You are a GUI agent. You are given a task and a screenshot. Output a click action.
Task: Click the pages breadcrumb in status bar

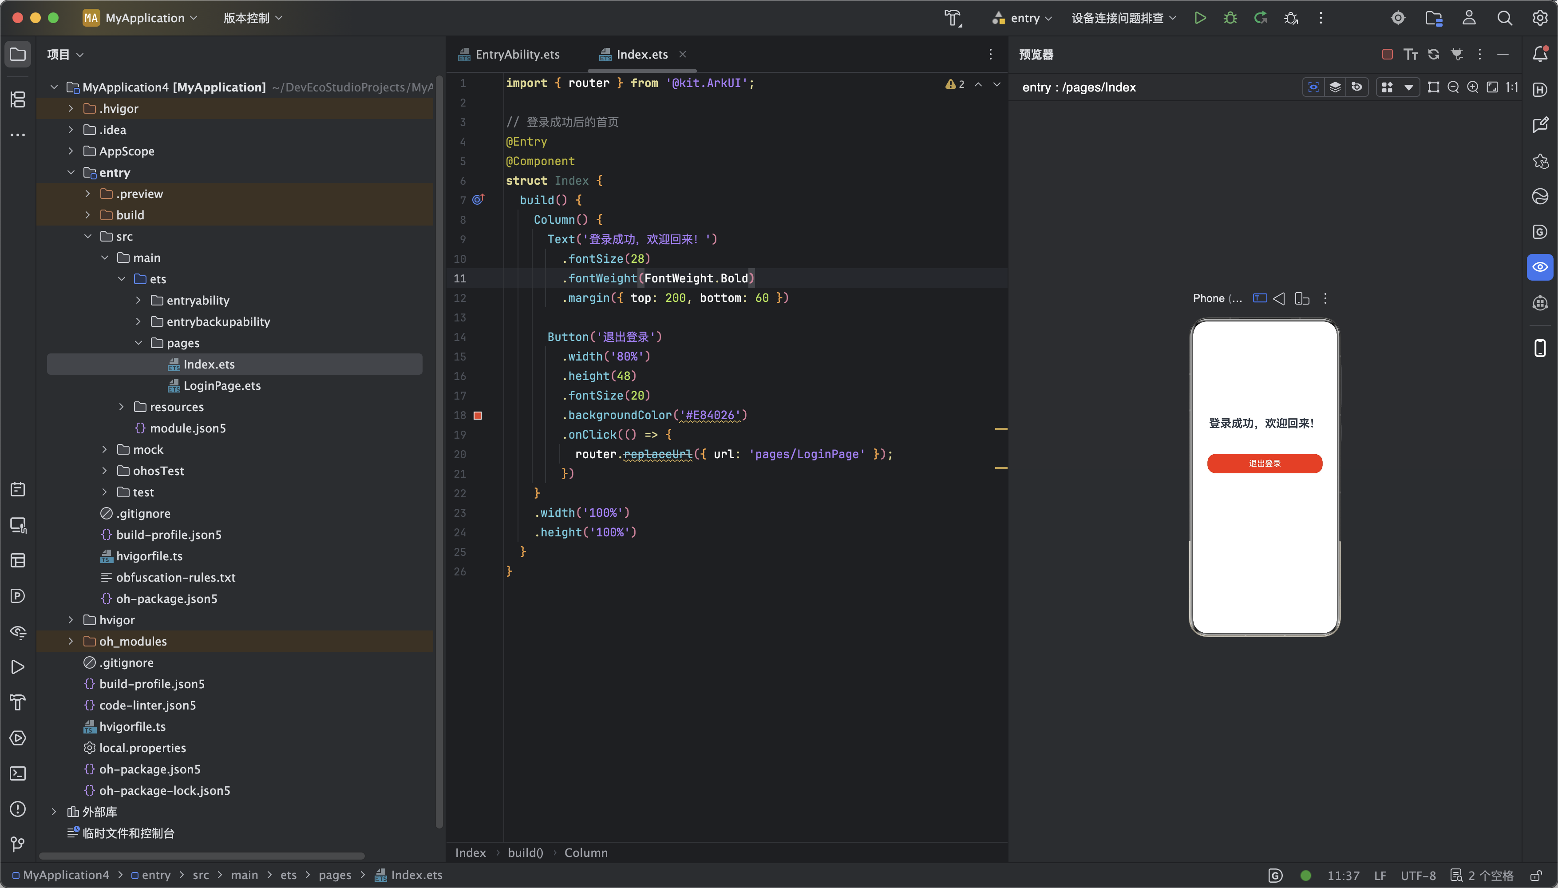coord(335,875)
